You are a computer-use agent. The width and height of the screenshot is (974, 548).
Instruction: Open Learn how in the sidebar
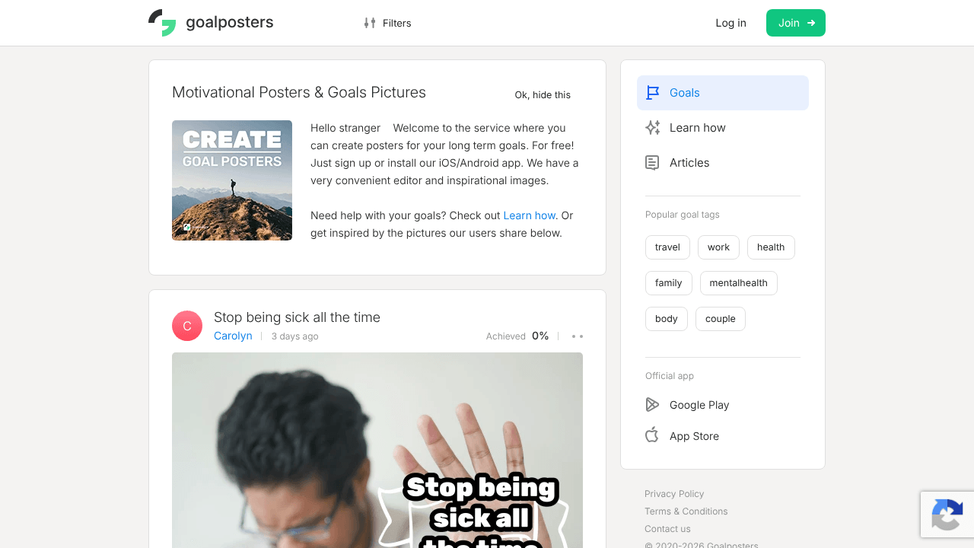pyautogui.click(x=723, y=128)
